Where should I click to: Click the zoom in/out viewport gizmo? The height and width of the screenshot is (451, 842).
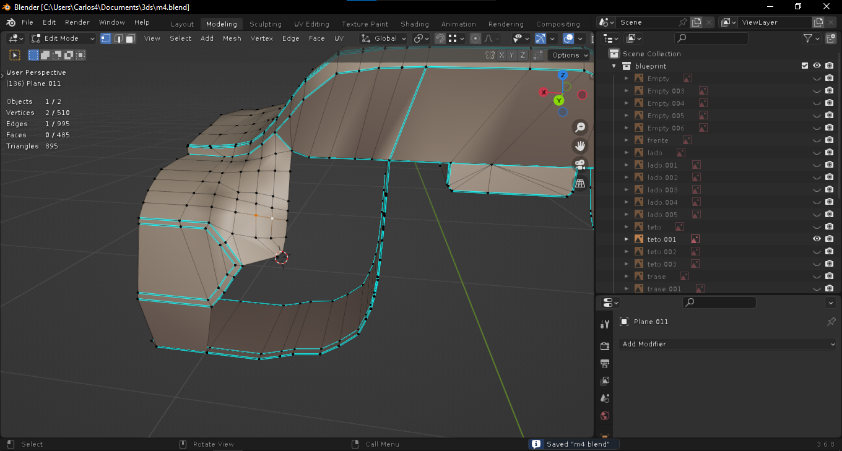[580, 127]
